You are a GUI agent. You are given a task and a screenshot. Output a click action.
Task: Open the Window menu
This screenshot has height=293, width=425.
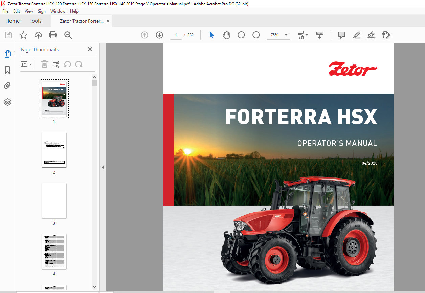[x=58, y=11]
